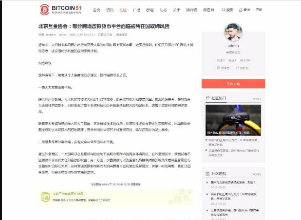Open the admin profile avatar
The height and width of the screenshot is (220, 301).
[x=233, y=32]
